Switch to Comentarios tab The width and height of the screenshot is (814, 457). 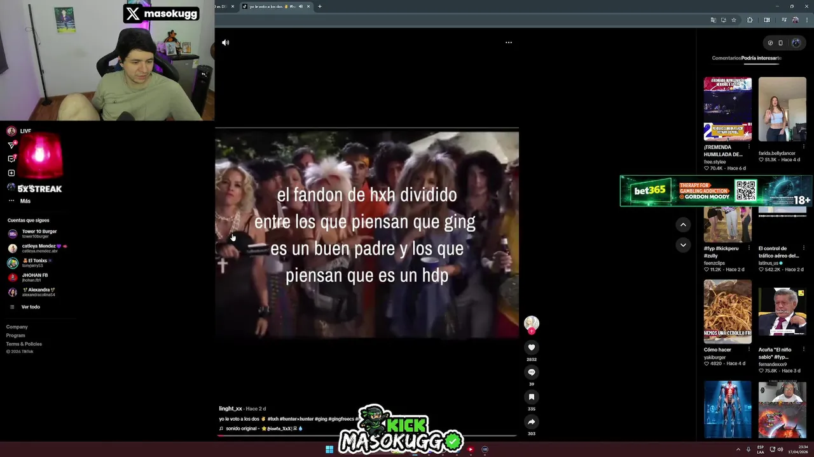click(726, 58)
